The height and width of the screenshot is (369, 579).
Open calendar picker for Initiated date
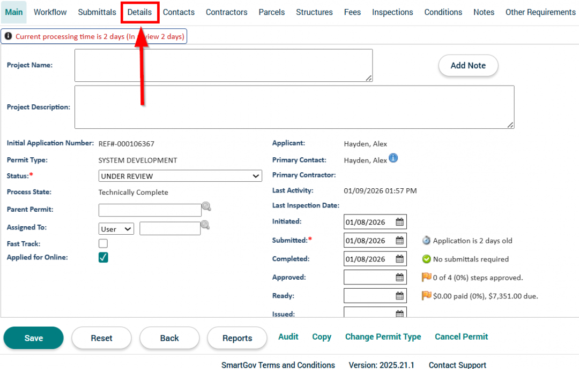pyautogui.click(x=399, y=222)
